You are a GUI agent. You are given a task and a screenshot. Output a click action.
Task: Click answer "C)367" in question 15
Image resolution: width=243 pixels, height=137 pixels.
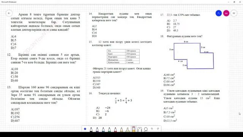click(96, 84)
